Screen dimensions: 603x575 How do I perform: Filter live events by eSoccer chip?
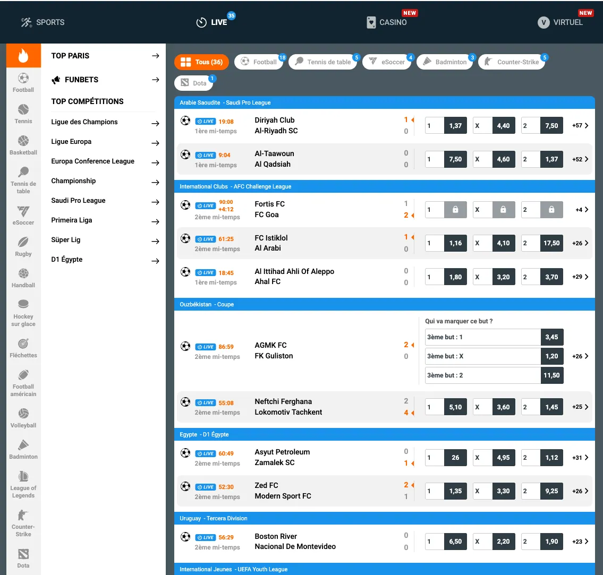click(387, 62)
